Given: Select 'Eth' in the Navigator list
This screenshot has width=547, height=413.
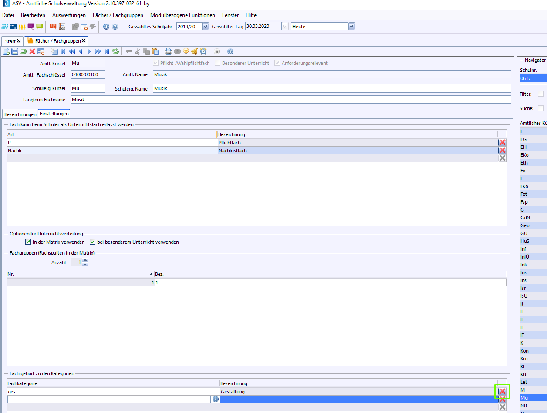Looking at the screenshot, I should tap(533, 163).
